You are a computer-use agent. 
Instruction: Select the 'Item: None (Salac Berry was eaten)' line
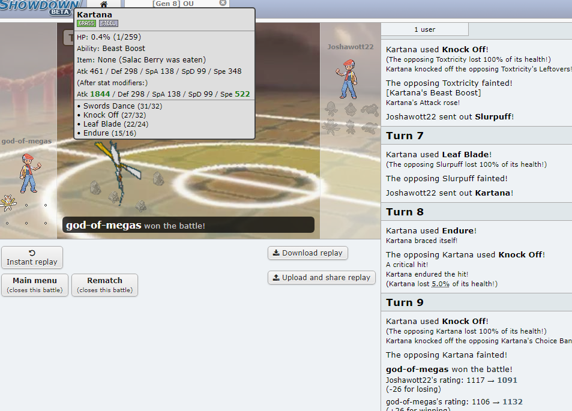[x=141, y=60]
